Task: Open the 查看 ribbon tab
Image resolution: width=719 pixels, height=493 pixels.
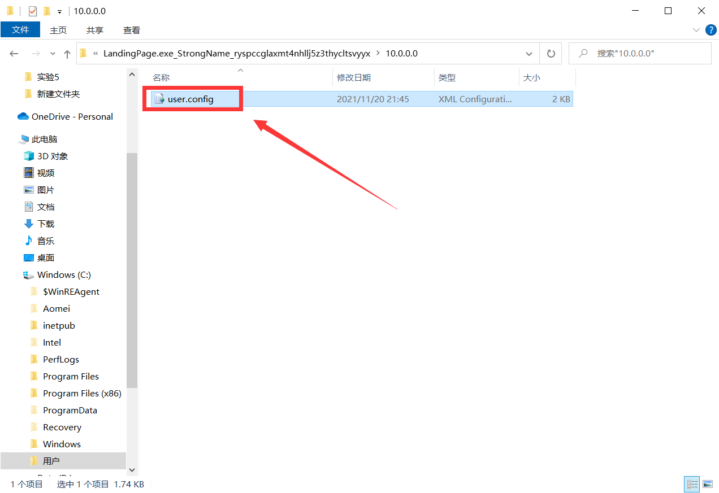Action: click(132, 30)
